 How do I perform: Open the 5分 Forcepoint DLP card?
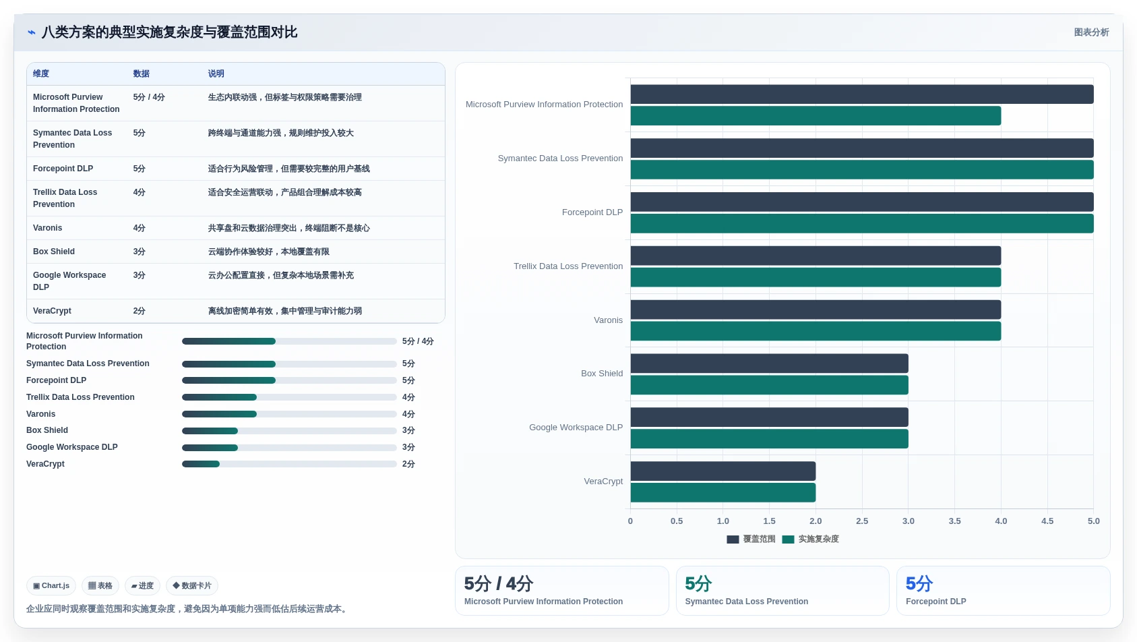(x=1004, y=591)
